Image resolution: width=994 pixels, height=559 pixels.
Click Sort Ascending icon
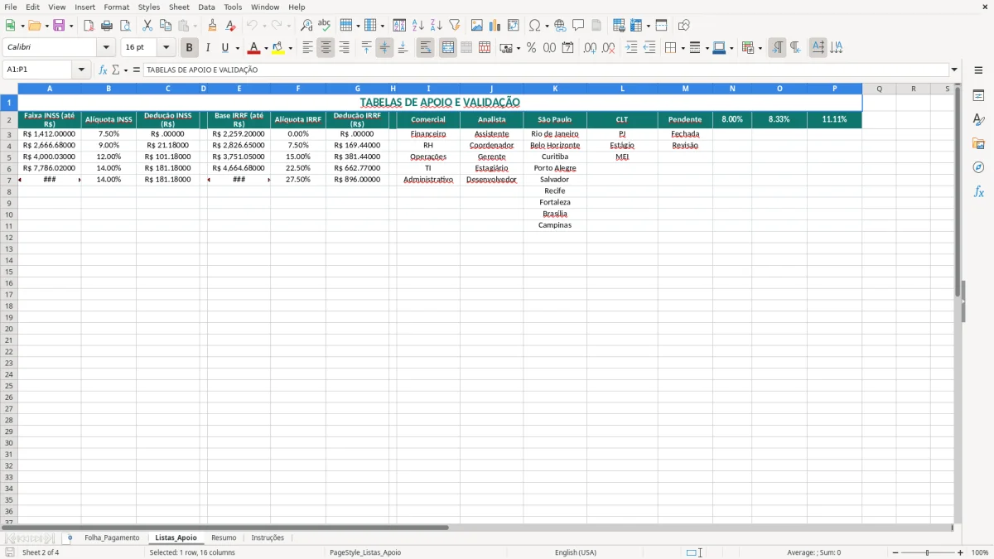pyautogui.click(x=417, y=26)
